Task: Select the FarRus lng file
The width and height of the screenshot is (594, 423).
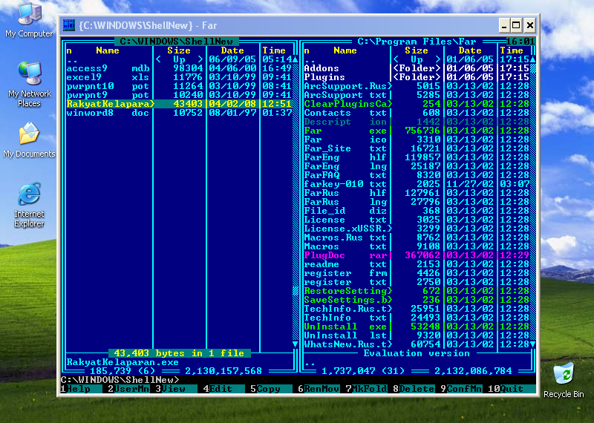Action: pyautogui.click(x=417, y=202)
